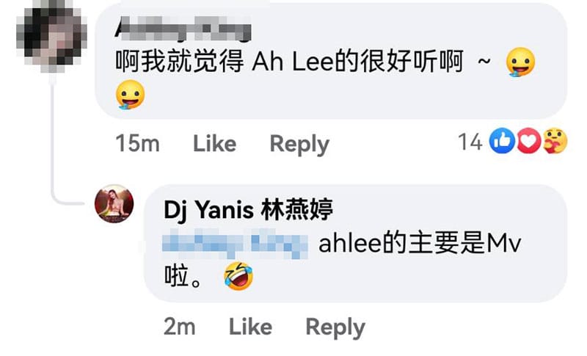
Task: Open the Dj Yanis profile picture
Action: coord(114,204)
